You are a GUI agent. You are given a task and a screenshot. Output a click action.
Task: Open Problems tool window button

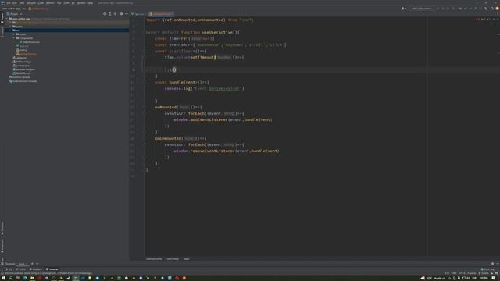tap(35, 269)
